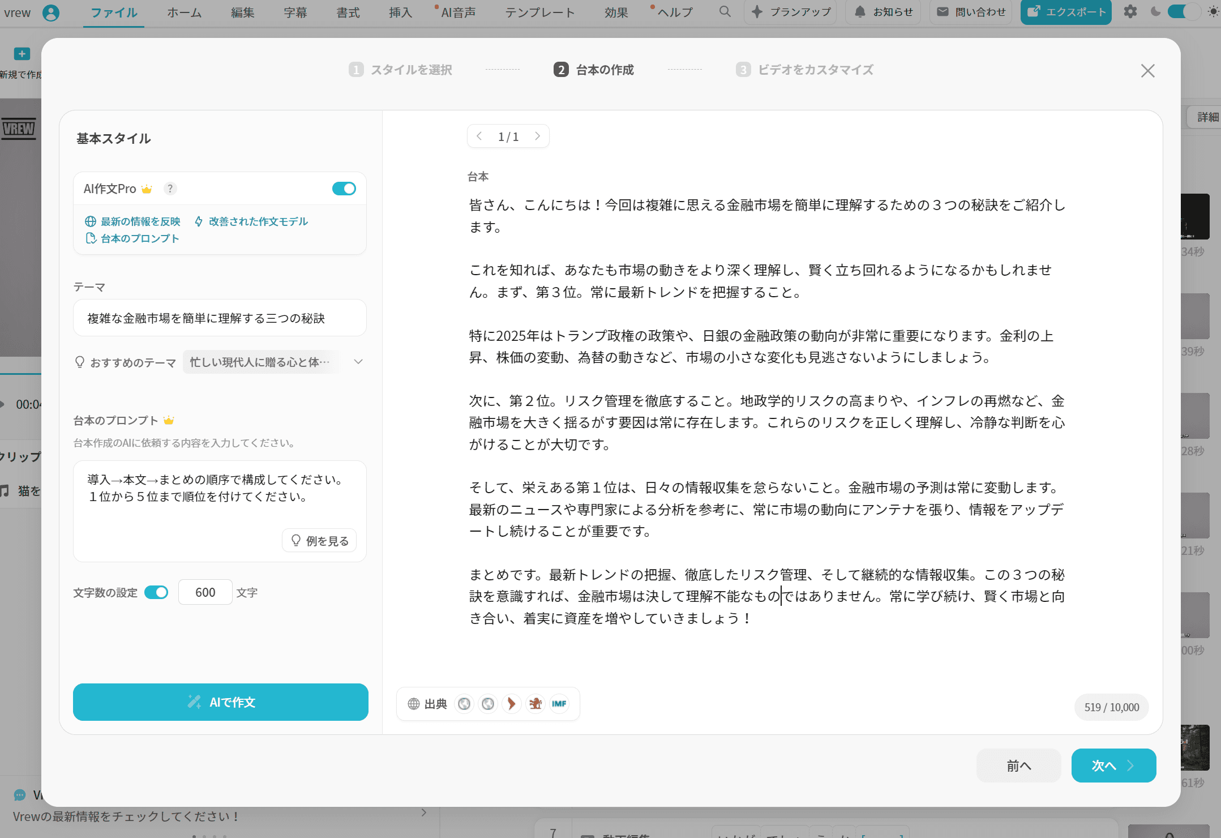Open the 字幕 menu tab
Viewport: 1221px width, 838px height.
pos(295,12)
